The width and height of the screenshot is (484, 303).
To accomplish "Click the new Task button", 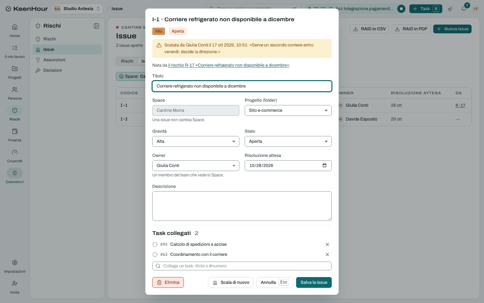I will [426, 9].
